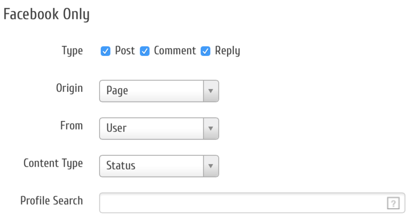Click the From field label
The image size is (411, 222).
pos(71,126)
